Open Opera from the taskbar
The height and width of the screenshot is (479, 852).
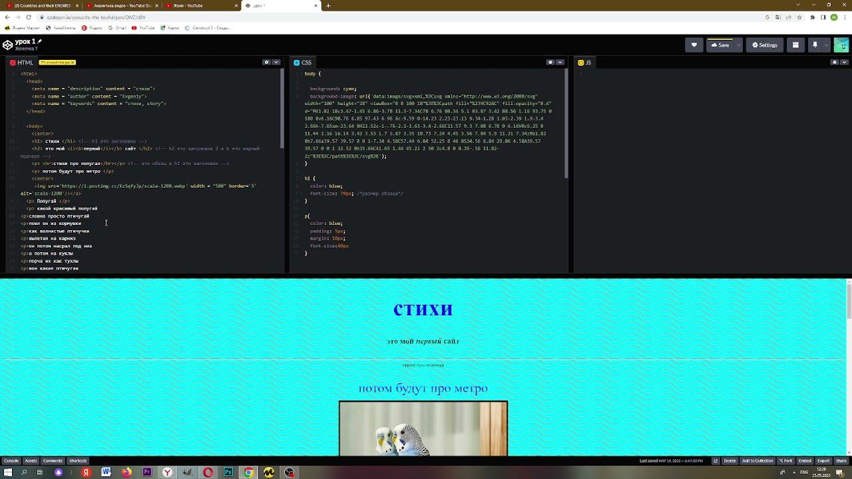tap(208, 472)
